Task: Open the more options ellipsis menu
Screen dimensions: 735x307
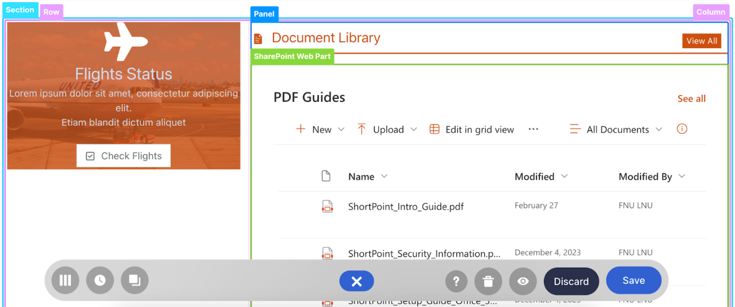Action: click(x=533, y=129)
